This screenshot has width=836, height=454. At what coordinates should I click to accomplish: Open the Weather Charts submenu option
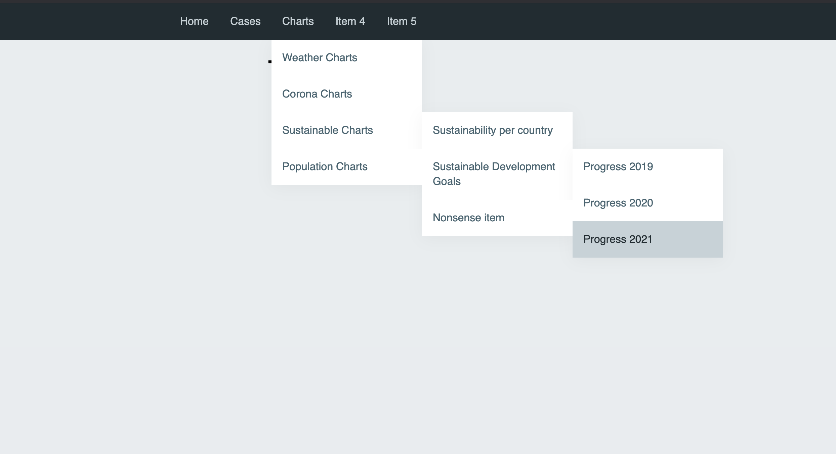tap(319, 58)
